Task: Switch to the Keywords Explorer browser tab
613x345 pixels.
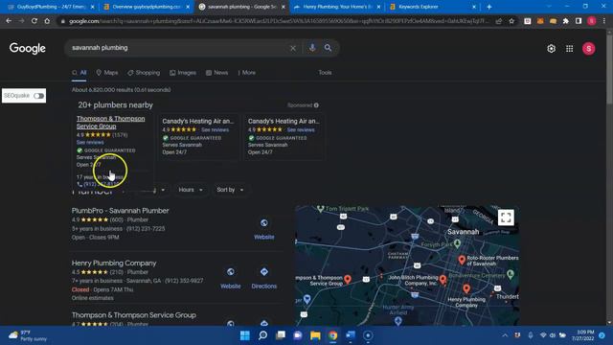Action: point(432,7)
